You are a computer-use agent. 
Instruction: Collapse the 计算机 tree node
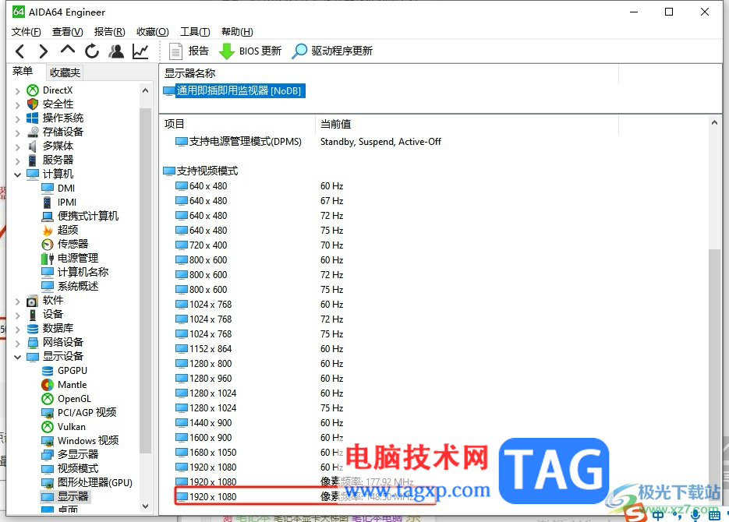point(18,175)
